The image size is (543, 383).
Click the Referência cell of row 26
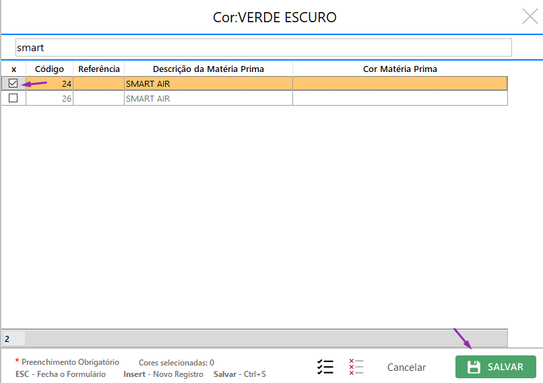98,99
